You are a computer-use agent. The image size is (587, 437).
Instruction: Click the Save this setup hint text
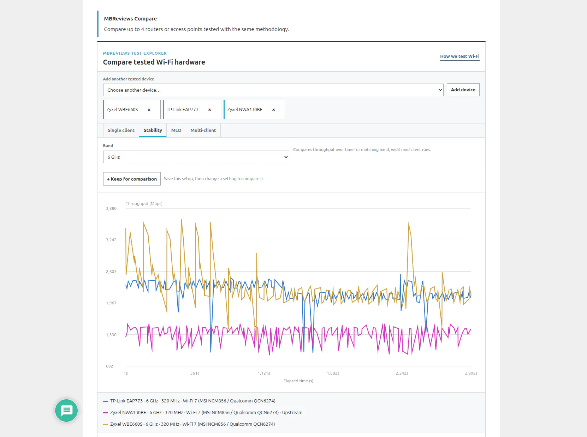214,179
